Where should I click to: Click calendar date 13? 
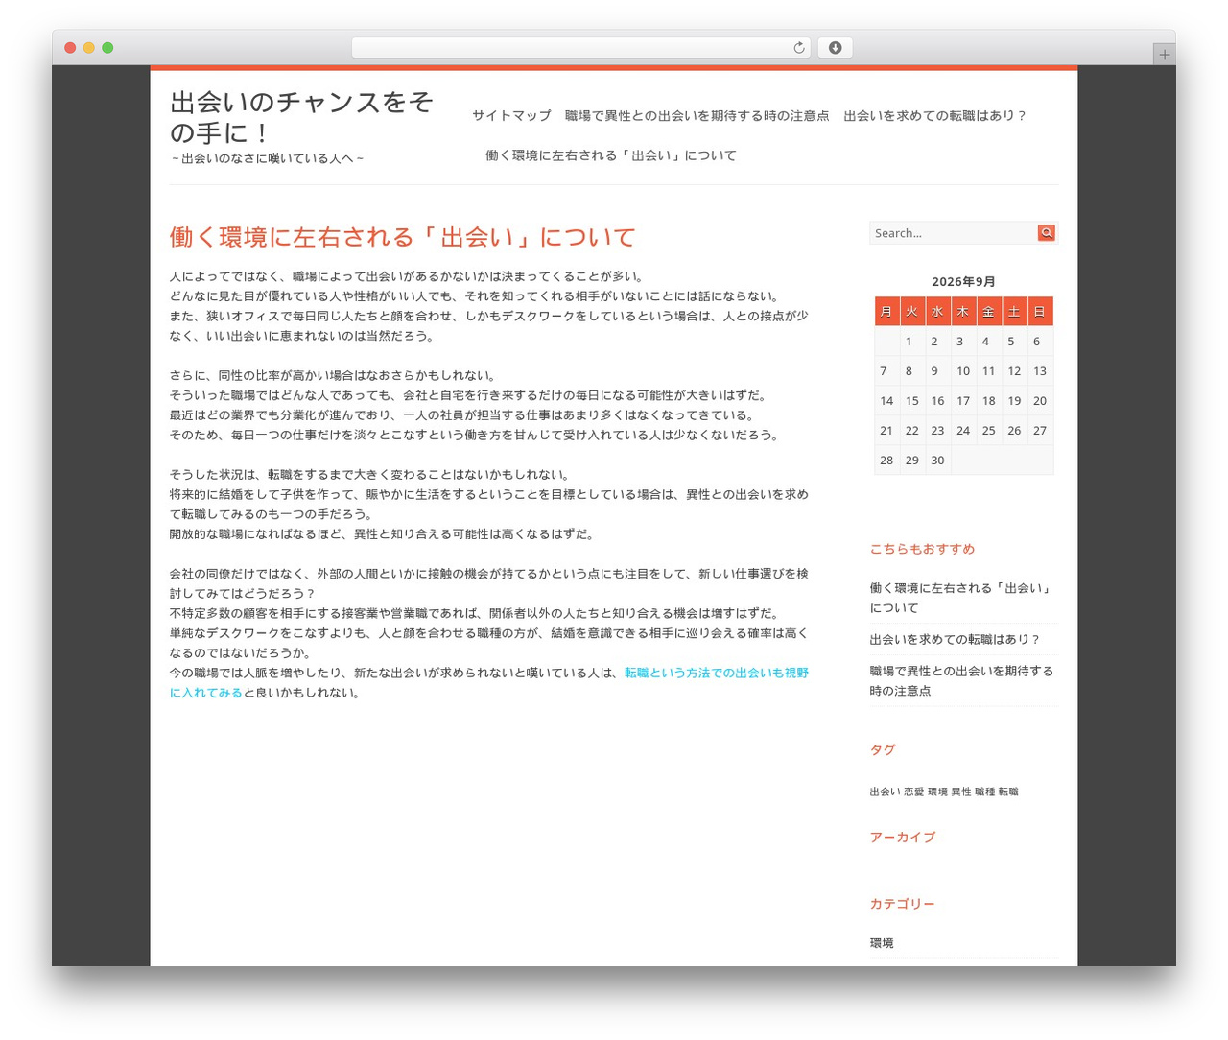[x=1039, y=371]
